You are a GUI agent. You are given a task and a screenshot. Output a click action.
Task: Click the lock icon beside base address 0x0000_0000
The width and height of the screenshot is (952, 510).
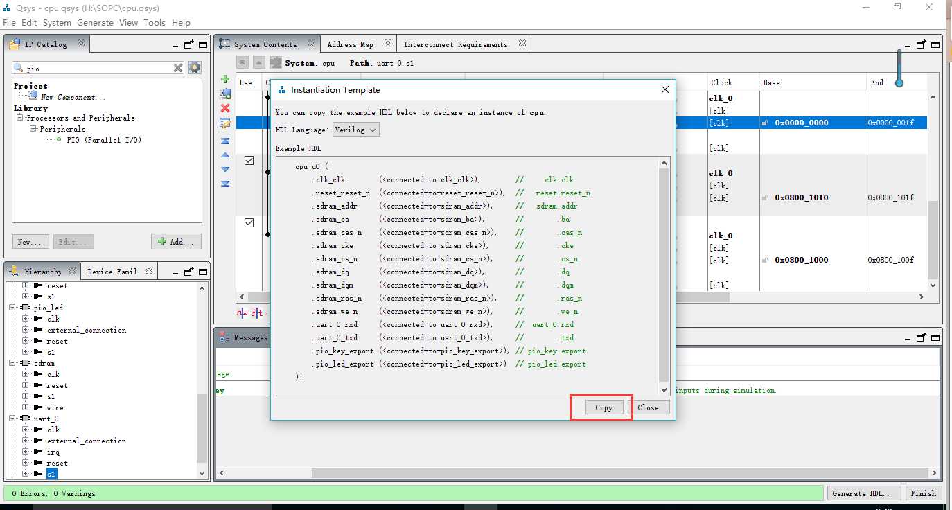click(765, 123)
